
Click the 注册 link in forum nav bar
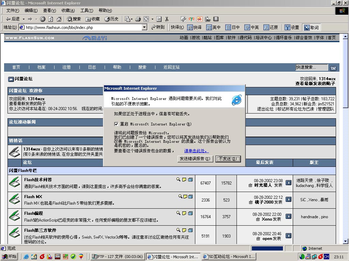[66, 67]
